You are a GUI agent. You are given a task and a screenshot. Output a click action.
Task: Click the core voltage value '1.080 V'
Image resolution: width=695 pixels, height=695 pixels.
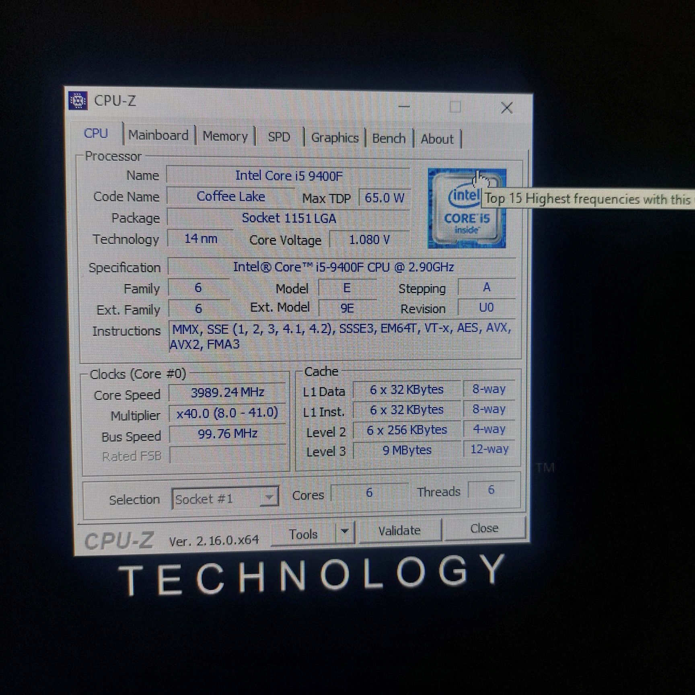[x=369, y=240]
